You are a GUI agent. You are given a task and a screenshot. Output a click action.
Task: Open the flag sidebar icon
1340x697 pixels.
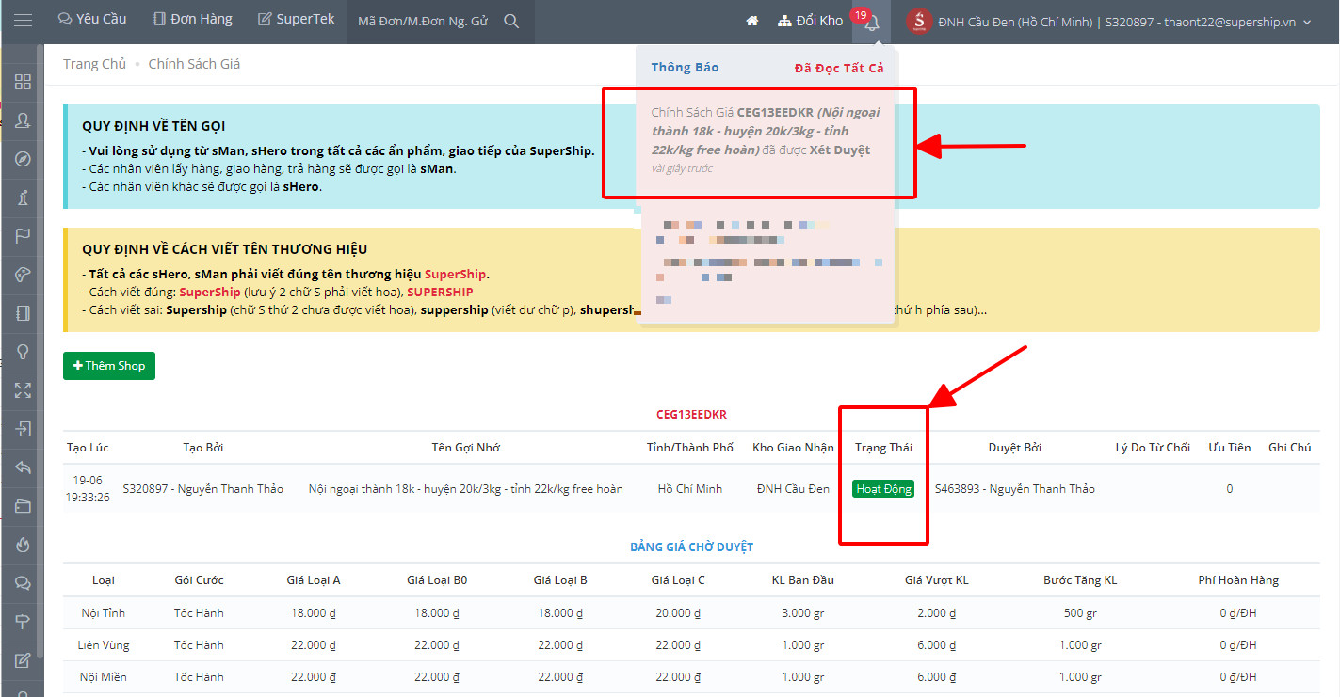click(x=24, y=235)
